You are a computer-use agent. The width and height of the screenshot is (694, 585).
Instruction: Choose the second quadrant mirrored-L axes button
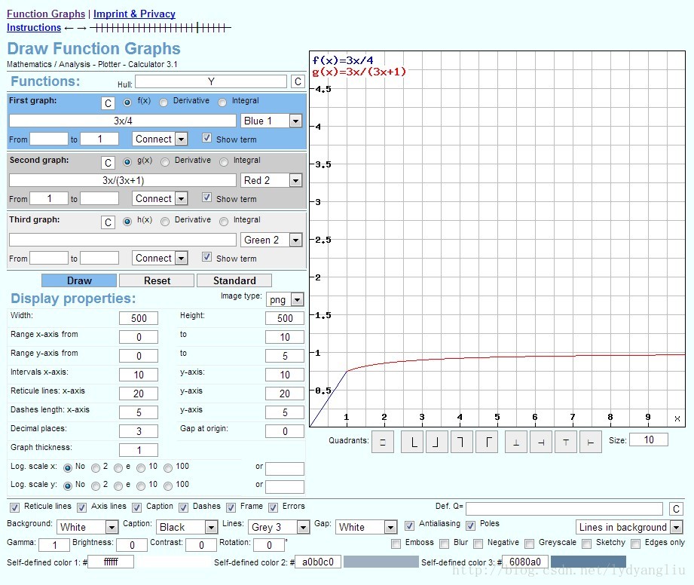pos(436,442)
